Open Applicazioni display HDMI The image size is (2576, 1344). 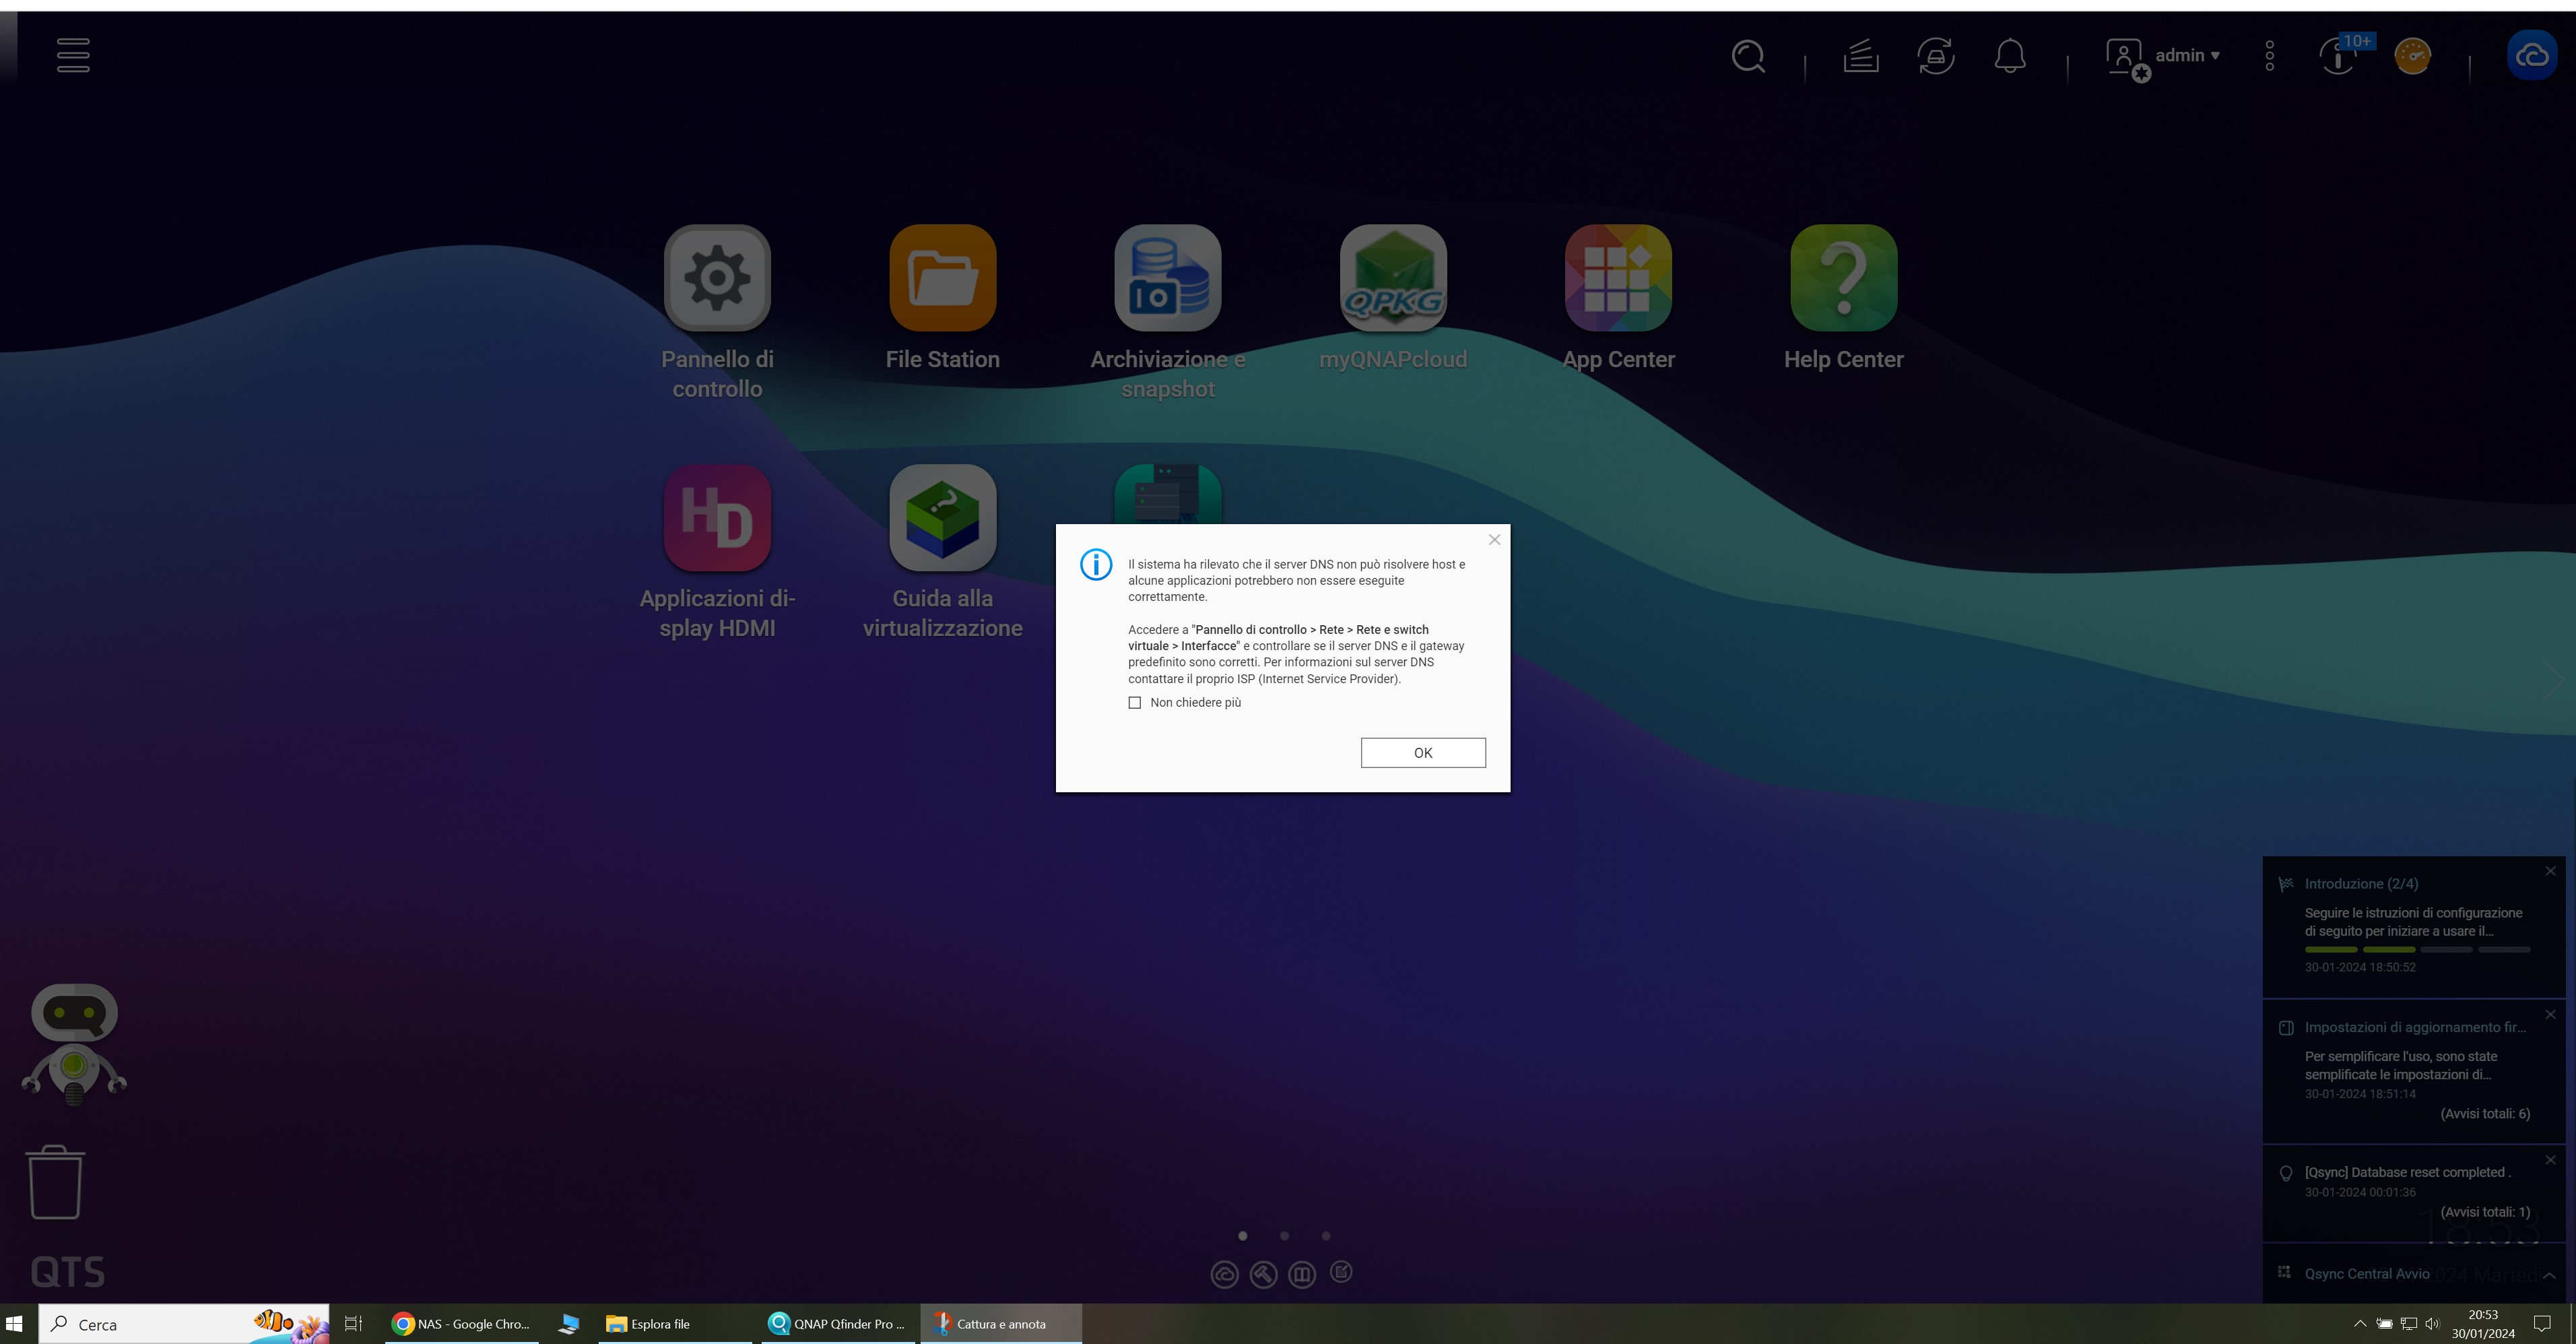pyautogui.click(x=717, y=518)
